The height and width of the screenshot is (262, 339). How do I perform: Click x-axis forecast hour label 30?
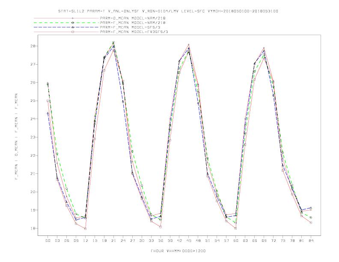[x=142, y=241]
